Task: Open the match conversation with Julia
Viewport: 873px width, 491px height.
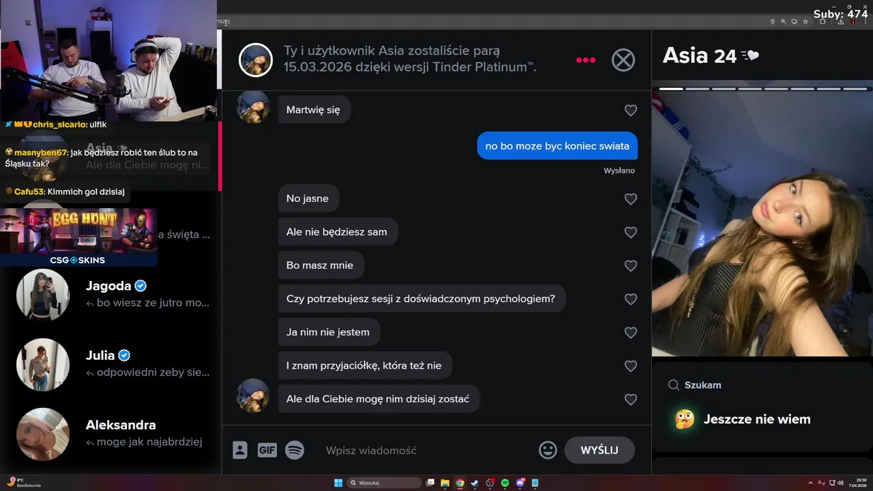Action: (113, 364)
